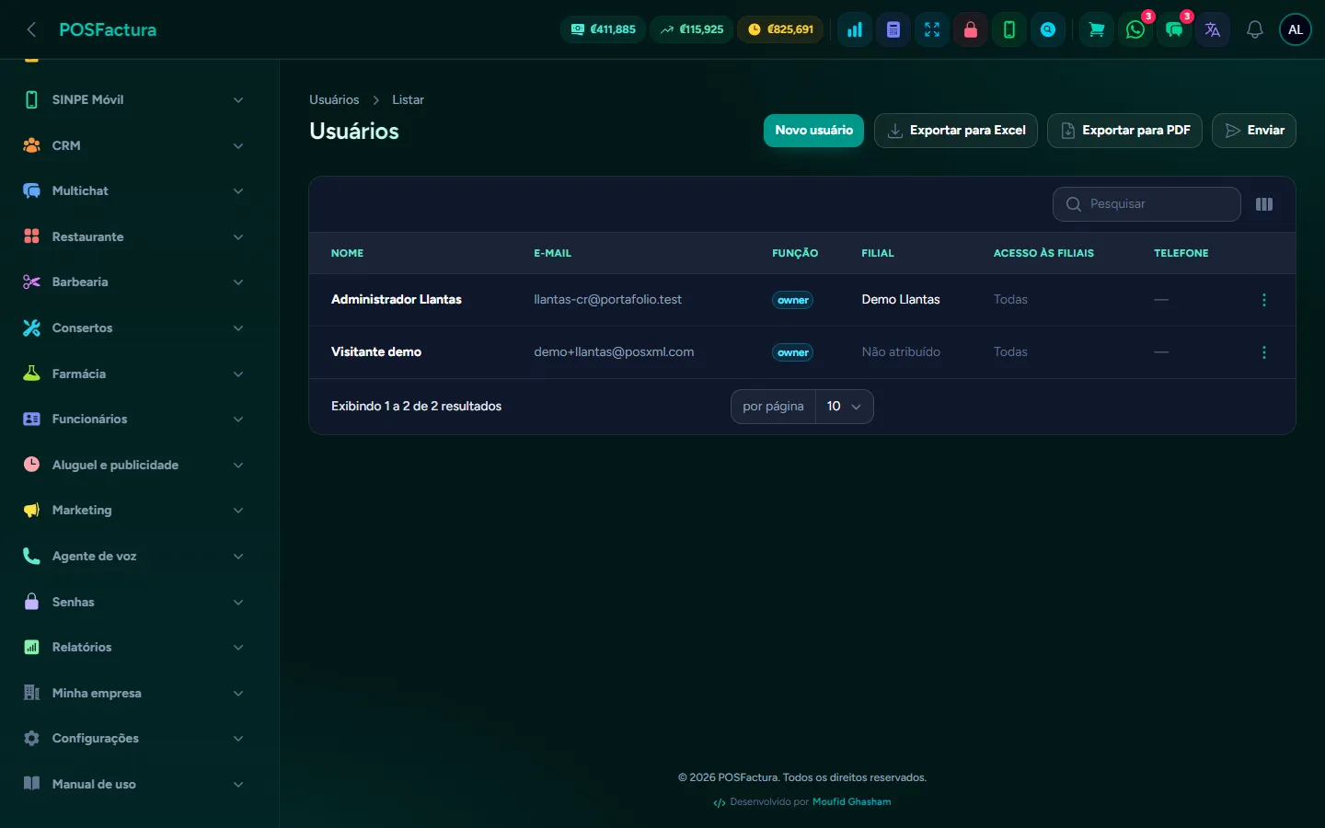Expand the Multichat sidebar section
The height and width of the screenshot is (828, 1325).
pyautogui.click(x=134, y=190)
